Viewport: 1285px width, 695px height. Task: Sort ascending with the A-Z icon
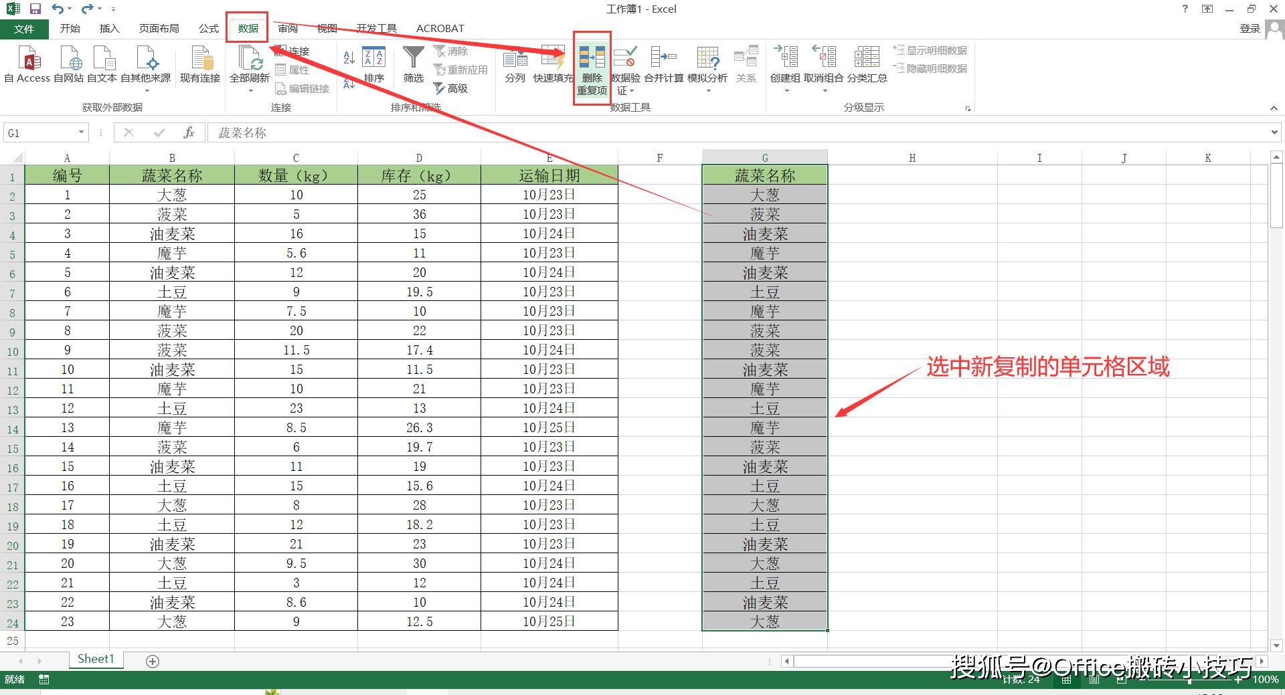tap(349, 58)
